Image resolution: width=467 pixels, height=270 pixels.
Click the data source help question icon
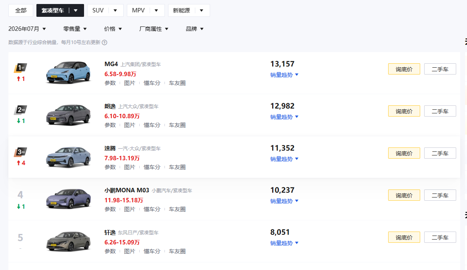(x=104, y=42)
